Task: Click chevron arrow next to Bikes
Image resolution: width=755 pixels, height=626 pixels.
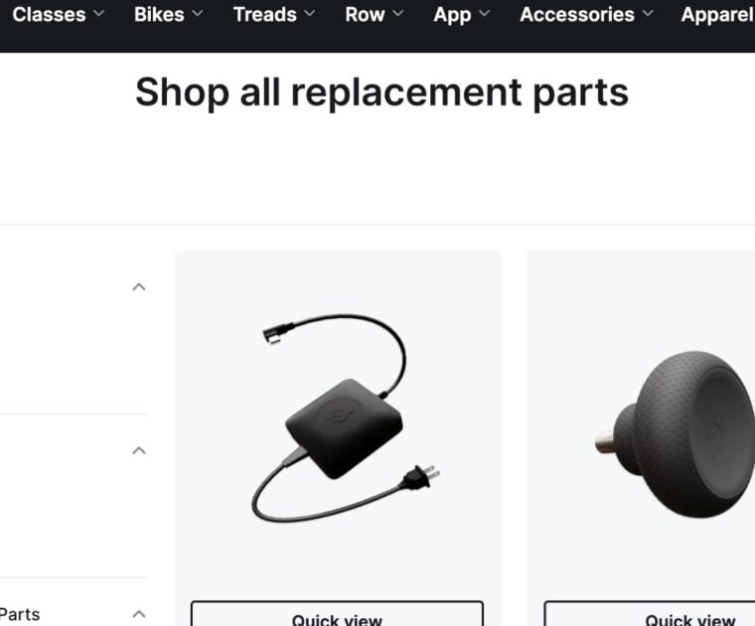Action: 198,14
